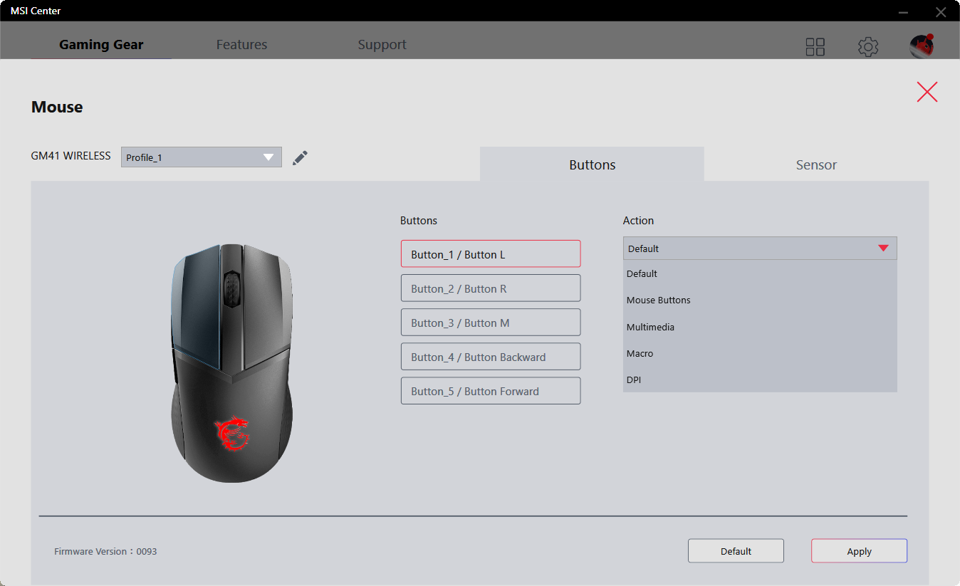Click the Default reset button
Screen dimensions: 960x586
(736, 551)
